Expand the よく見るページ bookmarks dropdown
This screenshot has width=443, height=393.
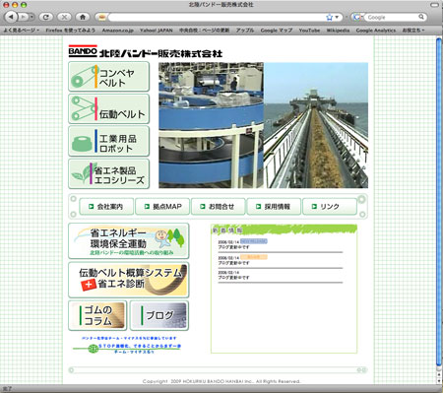pyautogui.click(x=21, y=31)
